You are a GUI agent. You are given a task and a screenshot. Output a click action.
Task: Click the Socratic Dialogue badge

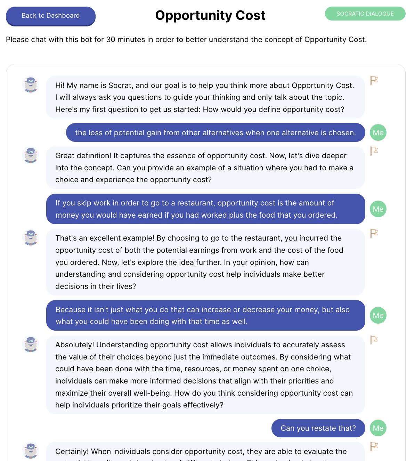pyautogui.click(x=365, y=14)
